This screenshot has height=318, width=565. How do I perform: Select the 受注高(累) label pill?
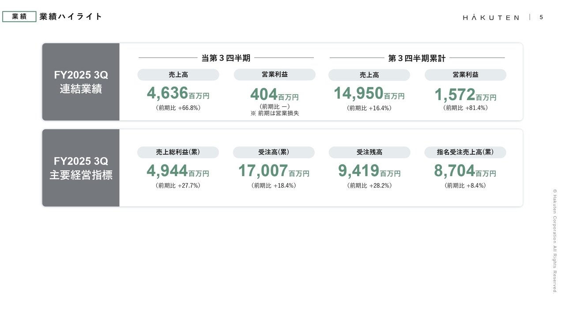click(x=274, y=152)
